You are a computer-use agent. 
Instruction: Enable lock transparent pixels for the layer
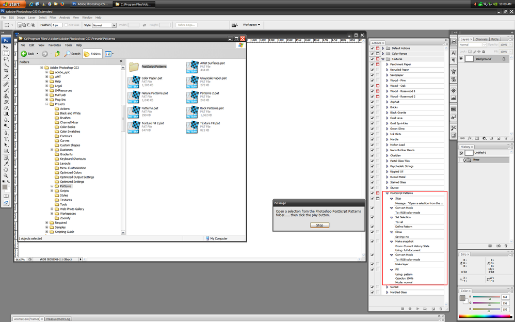(470, 52)
